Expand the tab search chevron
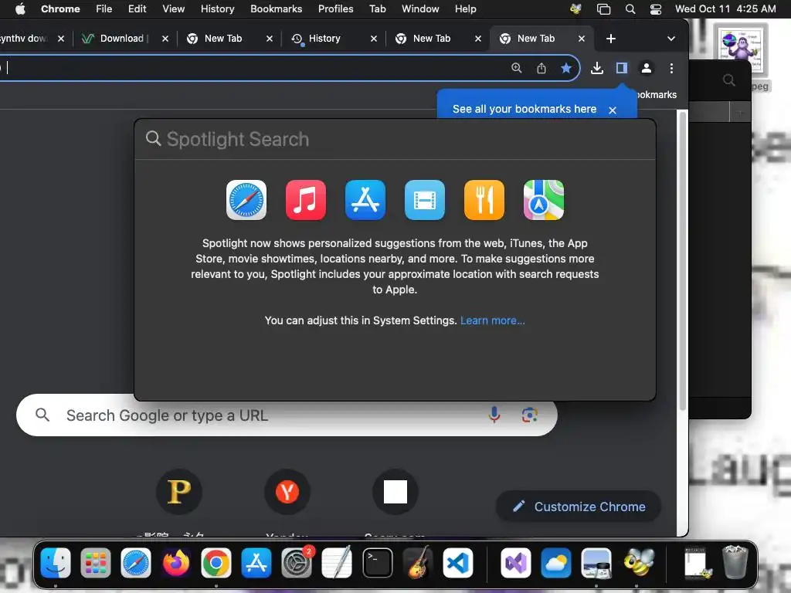 [671, 39]
